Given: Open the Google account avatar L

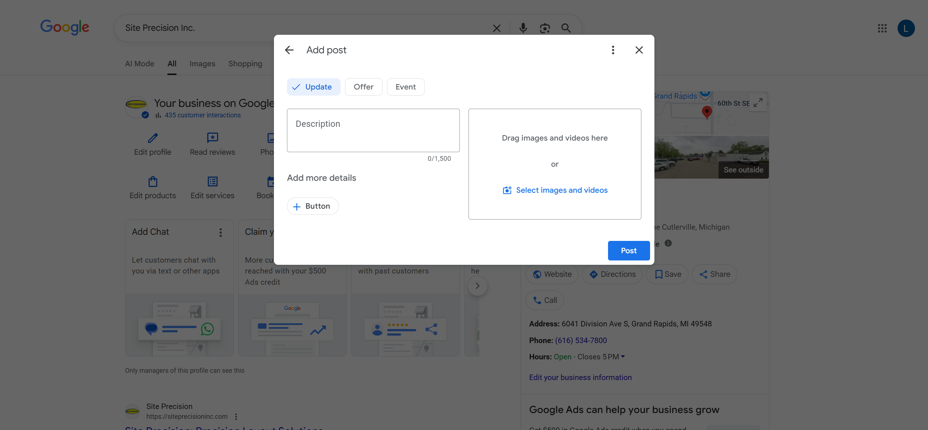Looking at the screenshot, I should [x=906, y=28].
